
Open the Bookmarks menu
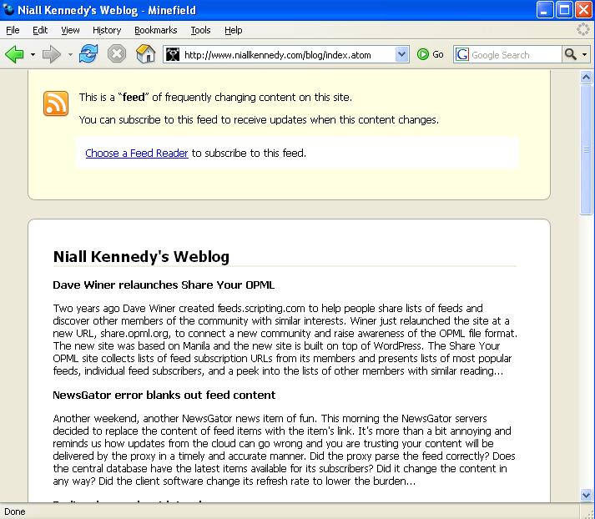pyautogui.click(x=155, y=30)
